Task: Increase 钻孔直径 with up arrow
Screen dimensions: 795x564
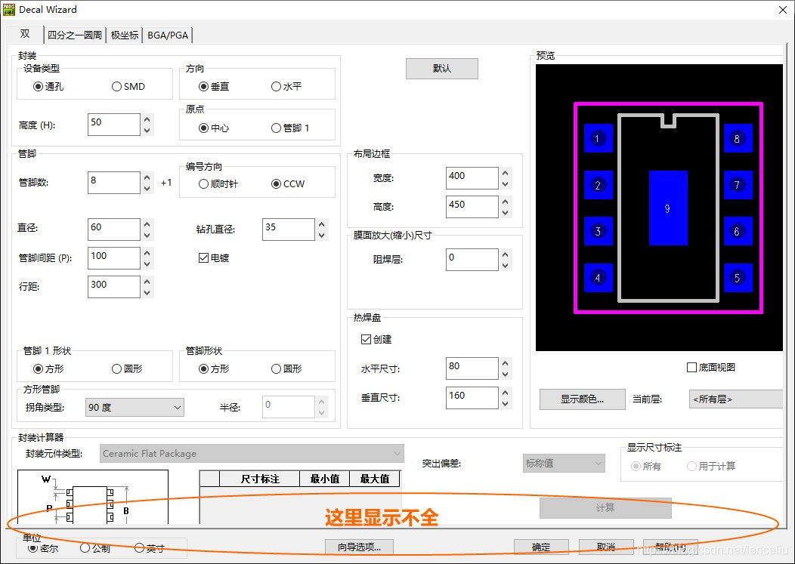Action: [x=321, y=224]
